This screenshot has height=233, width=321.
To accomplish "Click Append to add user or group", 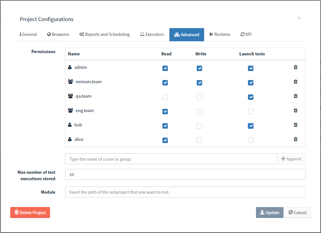I will click(x=291, y=159).
